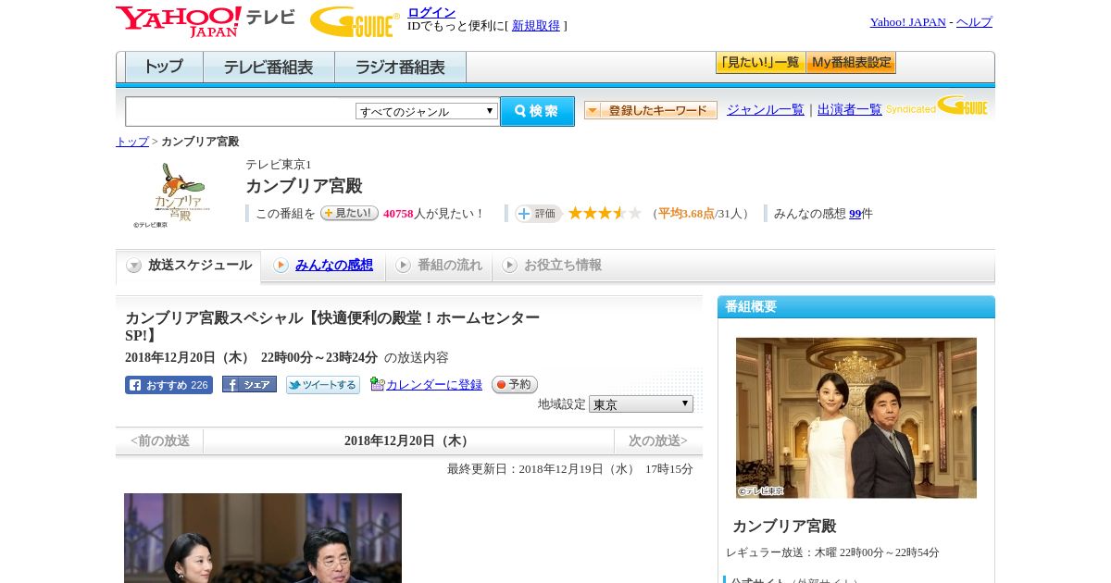The height and width of the screenshot is (583, 1111).
Task: Click the 見たい! add button
Action: pos(349,213)
